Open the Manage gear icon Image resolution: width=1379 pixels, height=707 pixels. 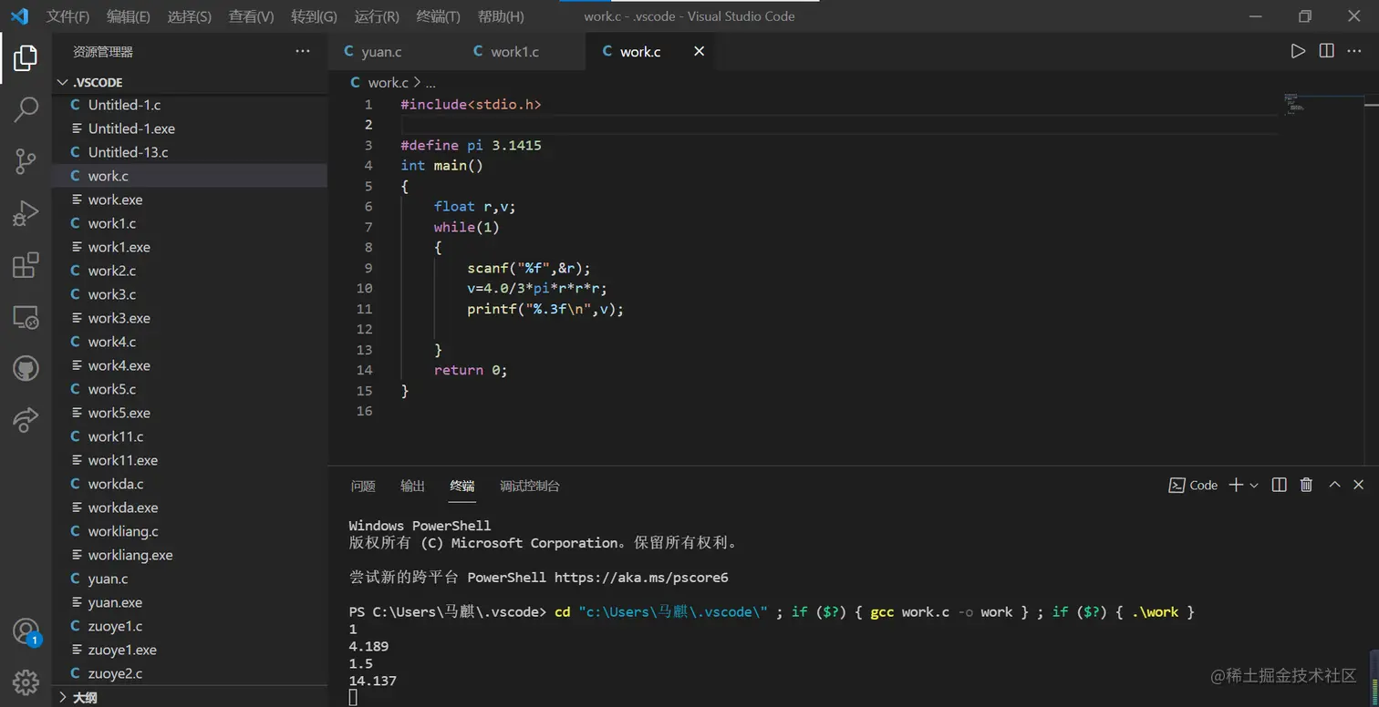(x=25, y=681)
